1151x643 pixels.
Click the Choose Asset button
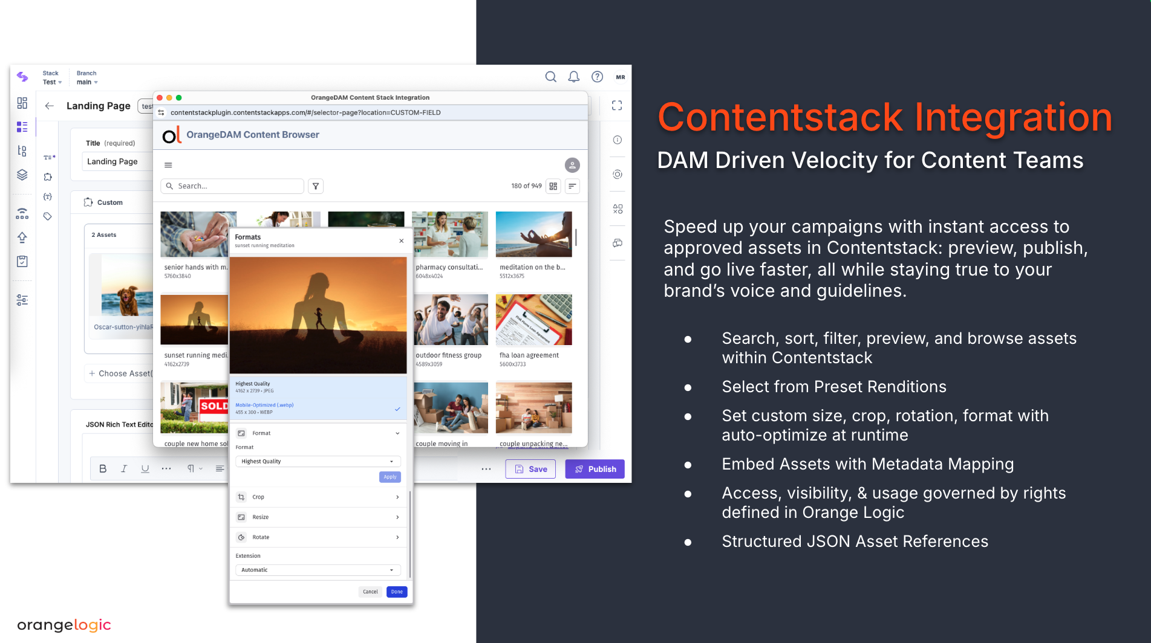120,373
